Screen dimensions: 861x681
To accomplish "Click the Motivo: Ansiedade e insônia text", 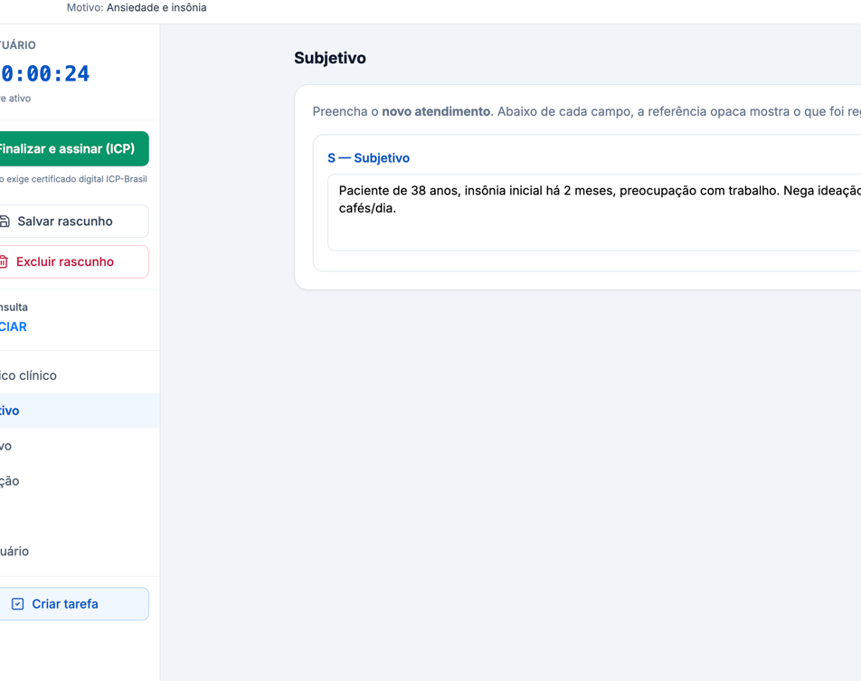I will (137, 8).
